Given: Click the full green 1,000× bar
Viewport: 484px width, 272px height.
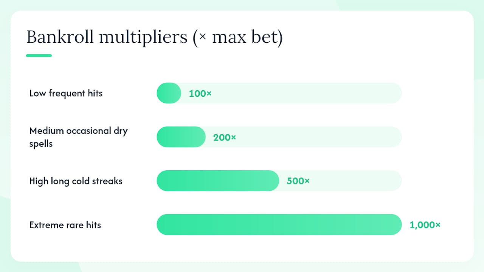Looking at the screenshot, I should click(x=279, y=225).
